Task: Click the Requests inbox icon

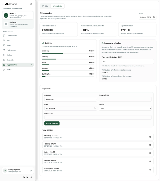Action: pyautogui.click(x=4, y=60)
